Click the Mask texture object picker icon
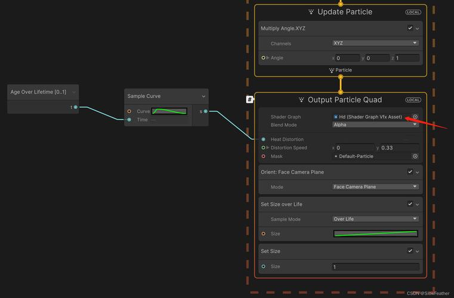Screen dimensions: 454x298 pos(415,156)
